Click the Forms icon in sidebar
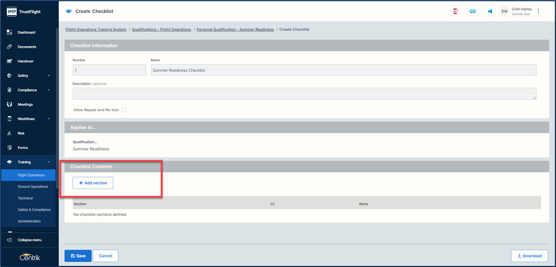Screen dimensions: 556x267 [x=10, y=148]
